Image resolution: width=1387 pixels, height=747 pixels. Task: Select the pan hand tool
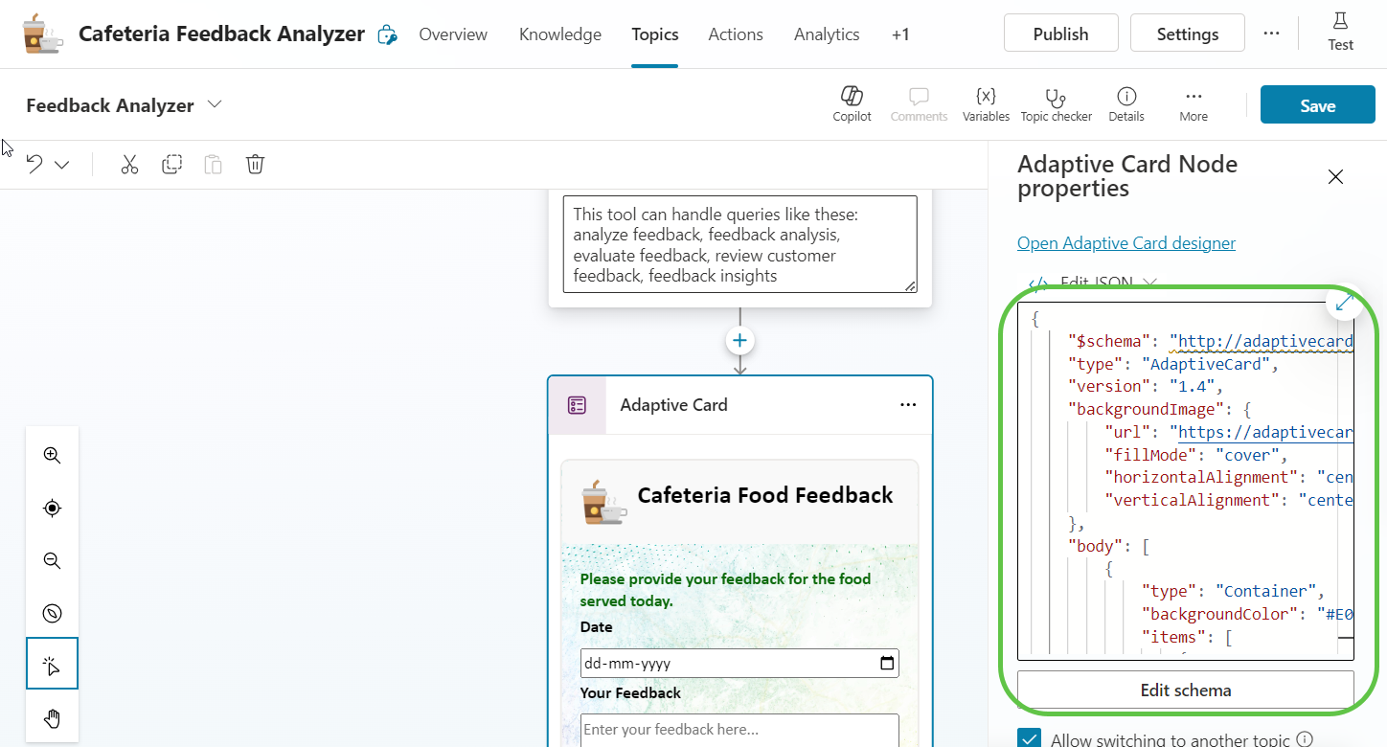tap(53, 718)
